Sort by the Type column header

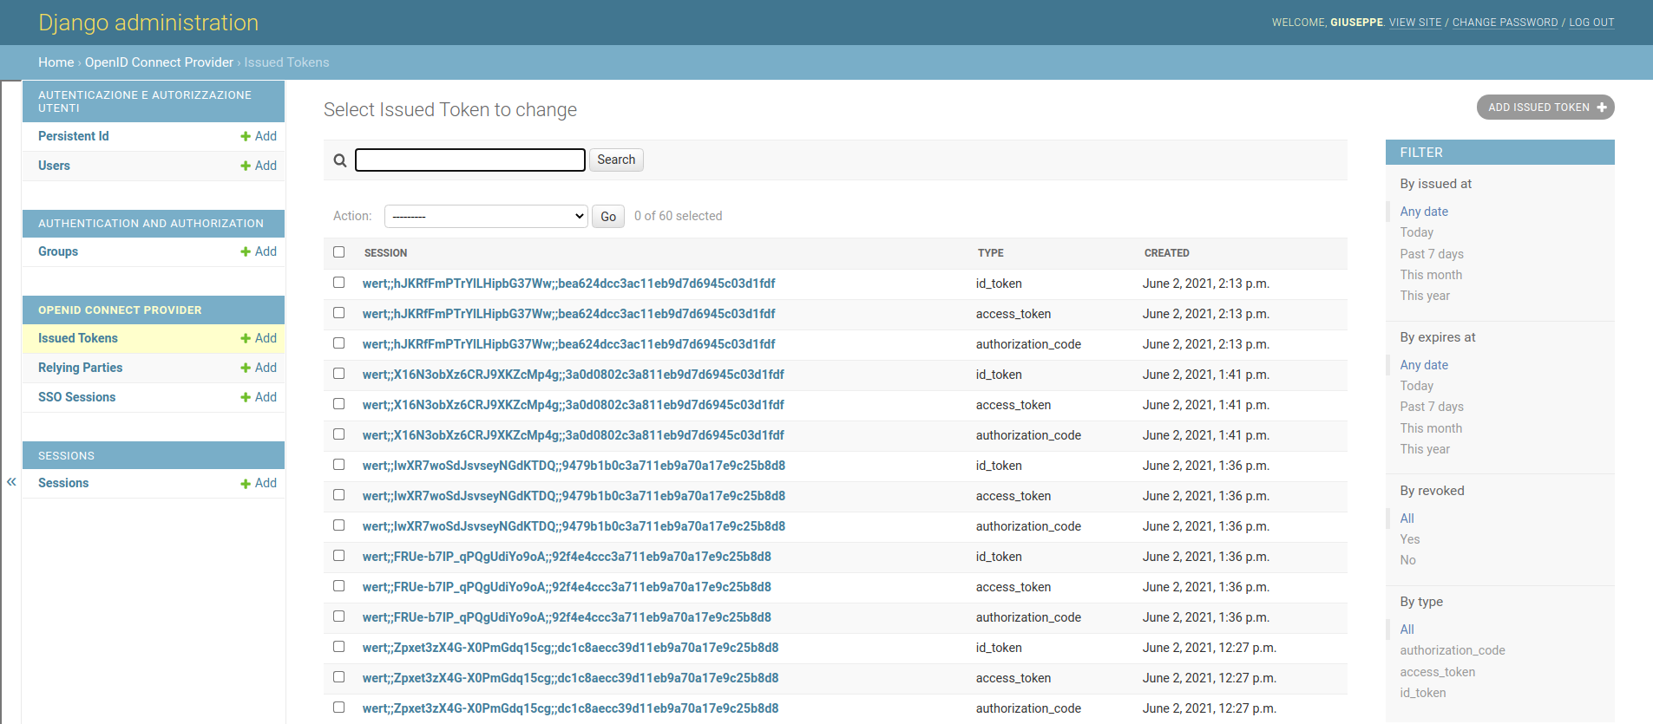[x=991, y=253]
